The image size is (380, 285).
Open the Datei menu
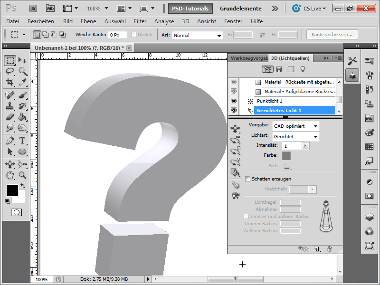point(13,21)
